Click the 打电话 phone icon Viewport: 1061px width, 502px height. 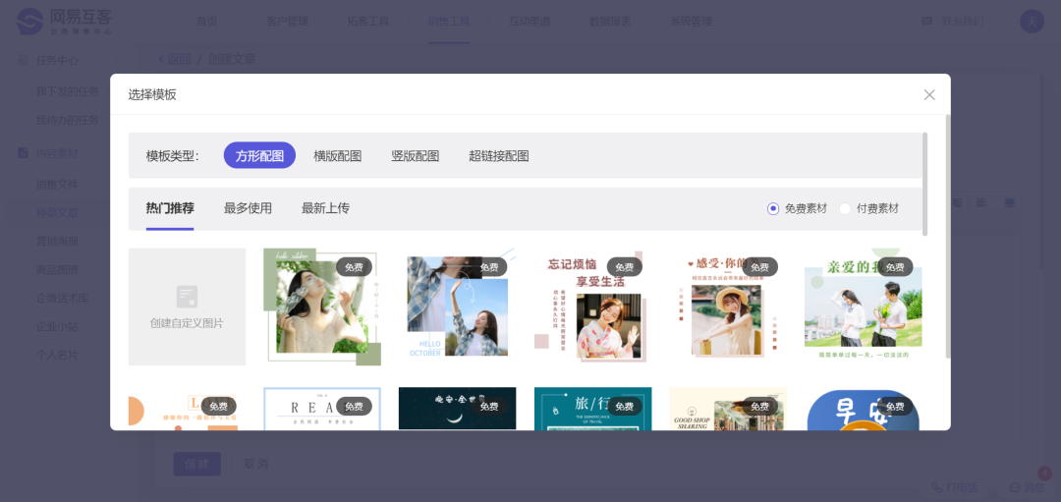click(x=937, y=487)
